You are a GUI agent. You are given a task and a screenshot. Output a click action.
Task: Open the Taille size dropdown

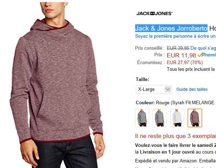click(154, 89)
